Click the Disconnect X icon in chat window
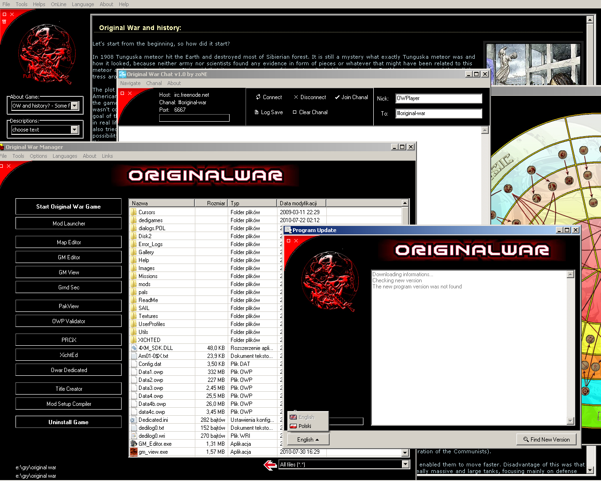 pos(296,97)
